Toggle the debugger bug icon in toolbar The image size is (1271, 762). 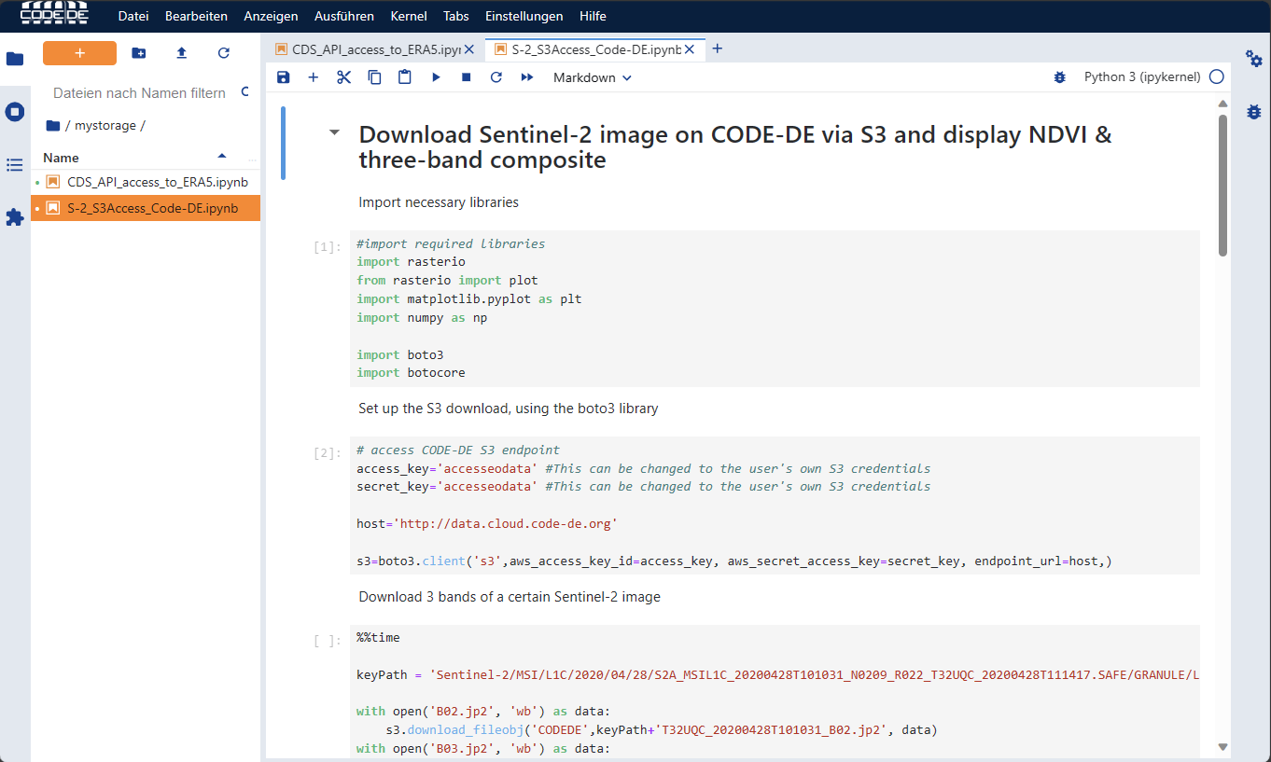pos(1059,77)
